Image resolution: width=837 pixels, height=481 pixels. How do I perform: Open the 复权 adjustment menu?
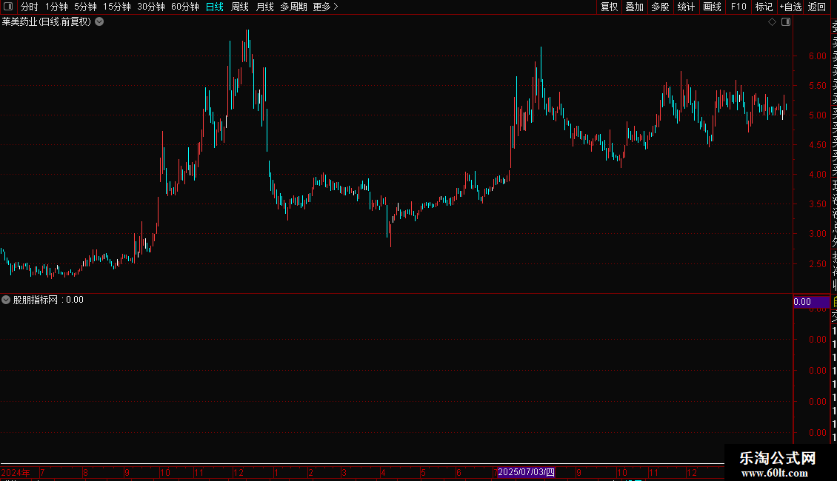pos(609,7)
